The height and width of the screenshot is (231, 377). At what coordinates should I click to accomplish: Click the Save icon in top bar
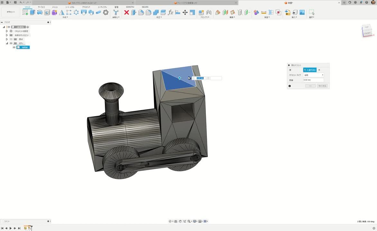tap(15, 2)
